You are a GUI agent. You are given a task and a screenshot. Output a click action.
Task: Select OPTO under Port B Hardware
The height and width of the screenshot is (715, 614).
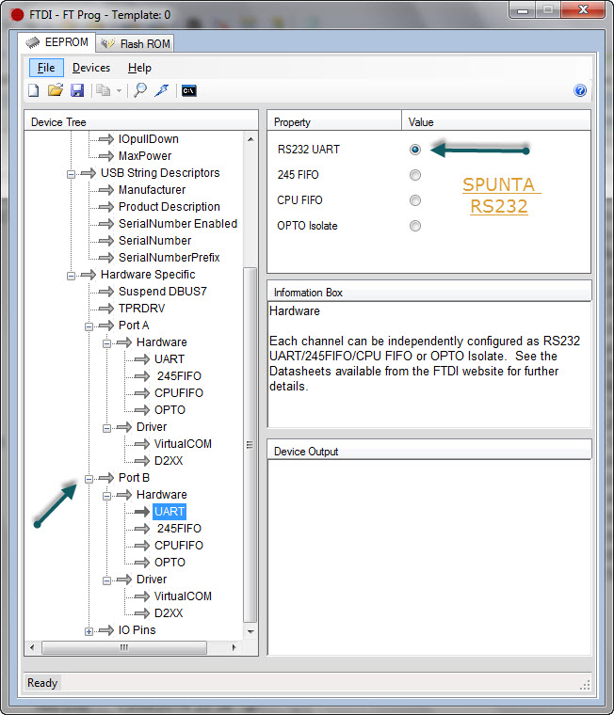pos(170,563)
